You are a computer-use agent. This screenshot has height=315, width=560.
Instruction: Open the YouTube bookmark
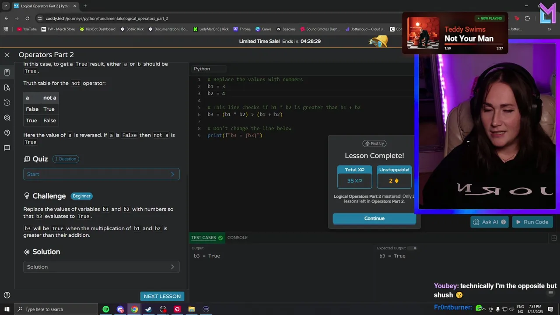tap(27, 29)
